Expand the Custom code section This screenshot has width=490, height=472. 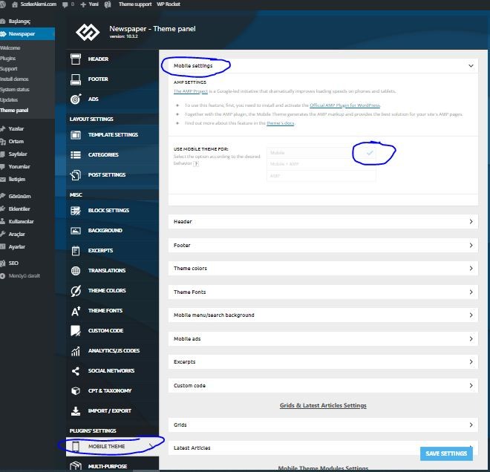click(323, 386)
